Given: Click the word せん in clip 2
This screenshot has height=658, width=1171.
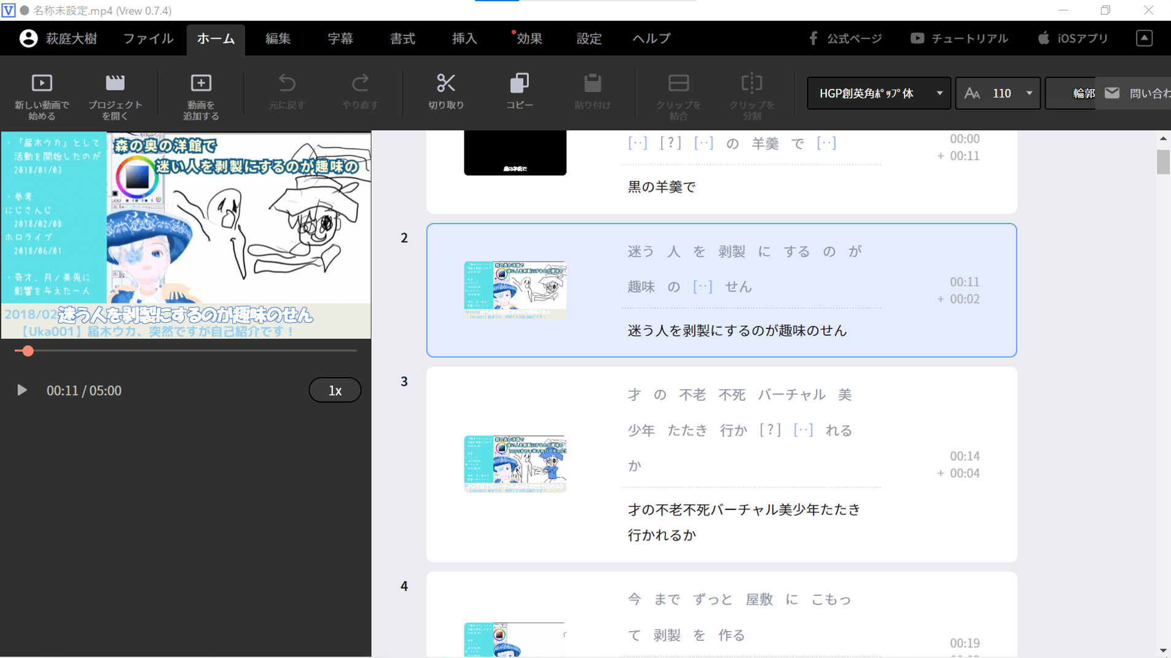Looking at the screenshot, I should pos(738,287).
